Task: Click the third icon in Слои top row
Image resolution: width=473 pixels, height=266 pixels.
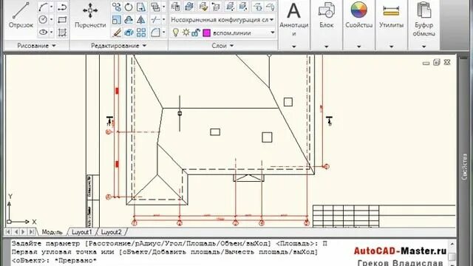Action: coord(203,7)
